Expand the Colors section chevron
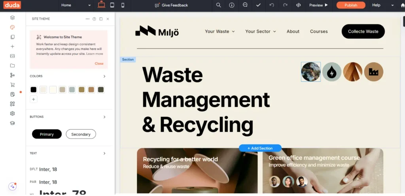Viewport: 405px width, 196px height. click(x=104, y=76)
